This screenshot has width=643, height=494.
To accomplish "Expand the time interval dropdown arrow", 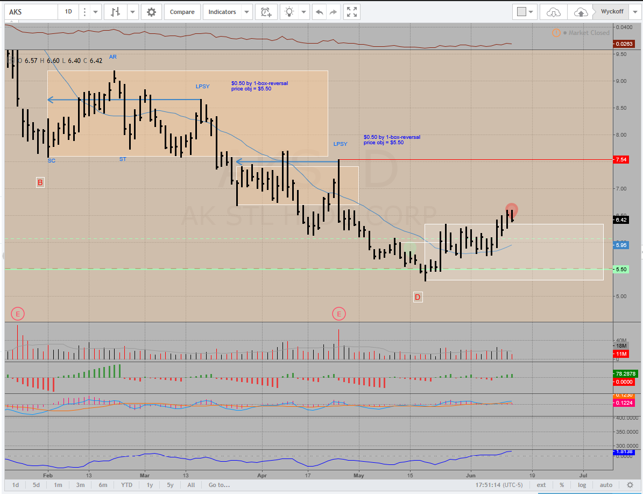I will click(95, 12).
